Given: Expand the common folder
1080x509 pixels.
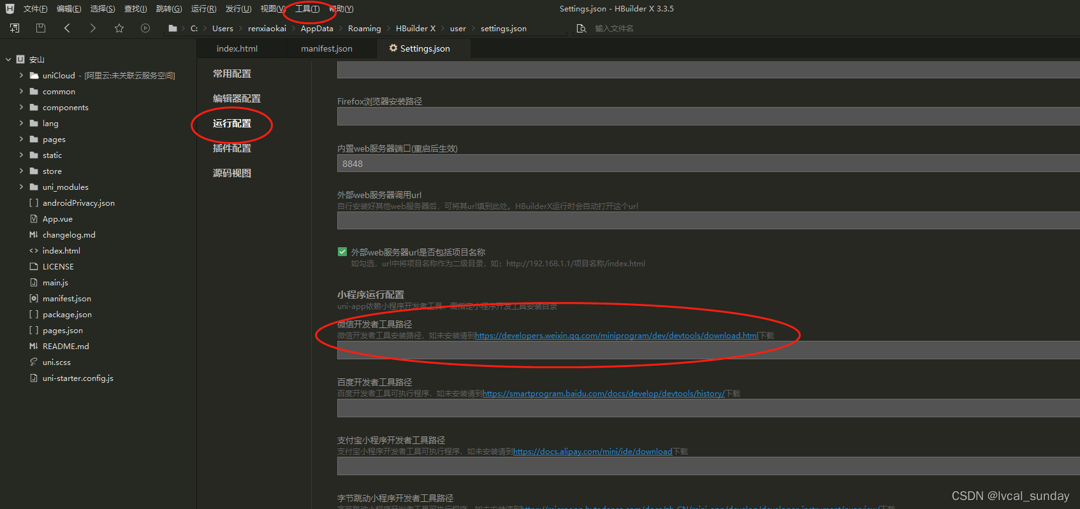Looking at the screenshot, I should [x=21, y=91].
